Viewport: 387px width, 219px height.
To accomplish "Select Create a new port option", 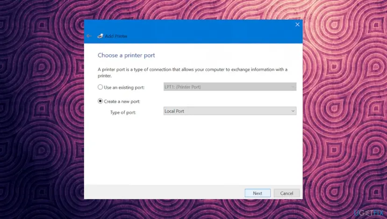I will click(x=100, y=101).
